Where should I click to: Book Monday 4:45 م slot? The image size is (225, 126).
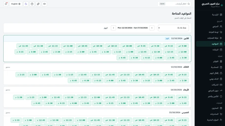click(x=122, y=58)
